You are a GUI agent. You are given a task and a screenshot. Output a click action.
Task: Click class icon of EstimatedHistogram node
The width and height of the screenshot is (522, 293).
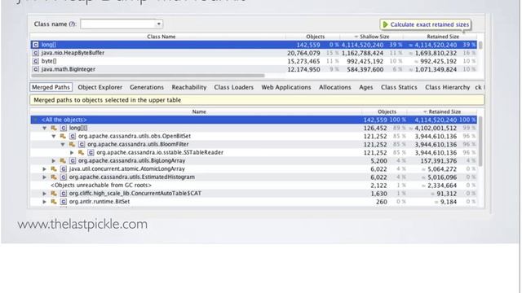tap(64, 177)
